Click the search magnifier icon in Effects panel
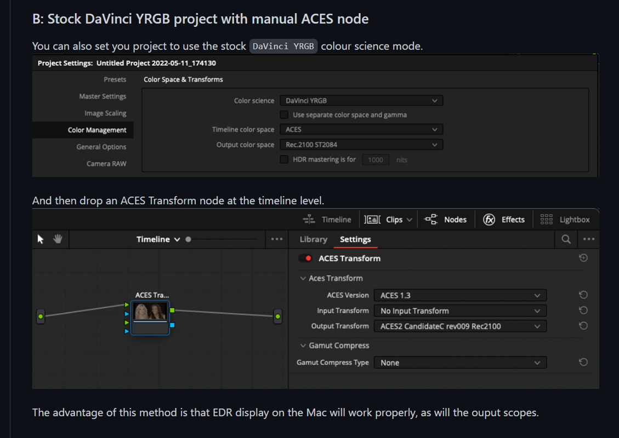619x438 pixels. (566, 239)
